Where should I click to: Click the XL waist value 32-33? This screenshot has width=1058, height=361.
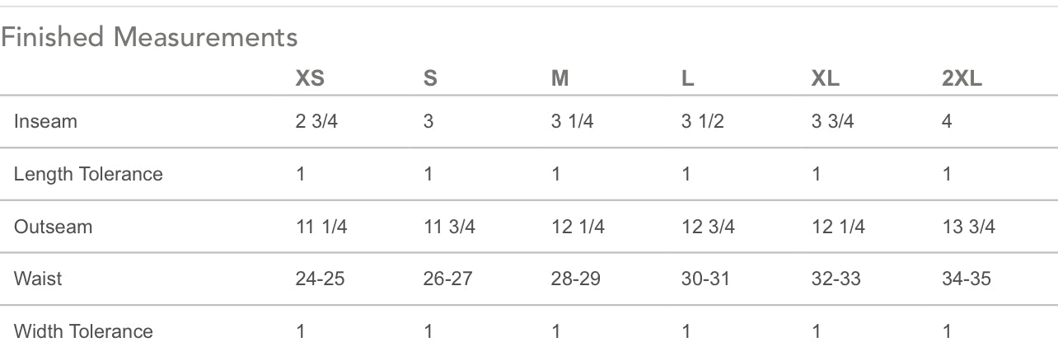click(x=836, y=279)
